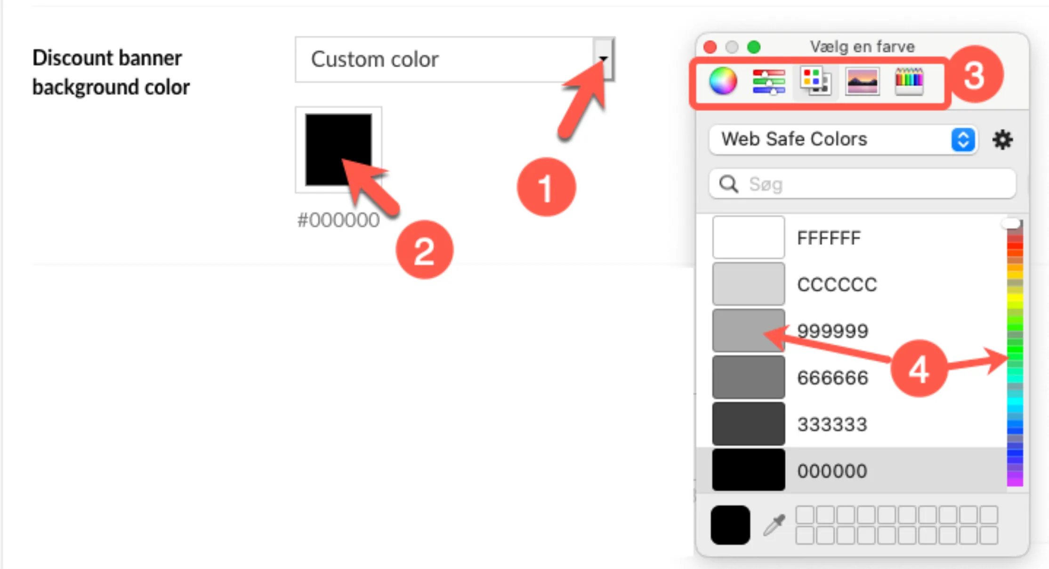Pick the CCCCCC light gray swatch
This screenshot has width=1049, height=569.
(x=748, y=284)
